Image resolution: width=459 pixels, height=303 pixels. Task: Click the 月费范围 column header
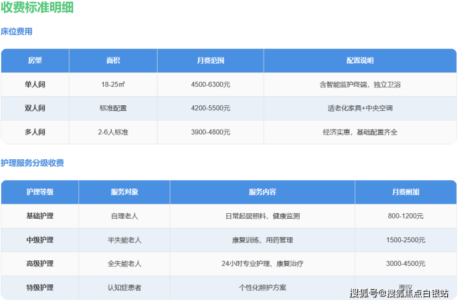[x=210, y=61]
